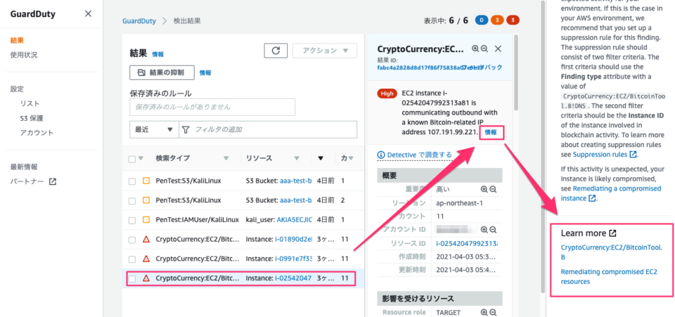Viewport: 675px width, 317px height.
Task: Open the 最近 time filter dropdown
Action: click(x=154, y=129)
